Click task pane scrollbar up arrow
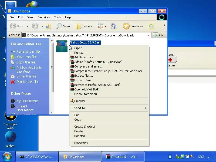 (x=52, y=40)
